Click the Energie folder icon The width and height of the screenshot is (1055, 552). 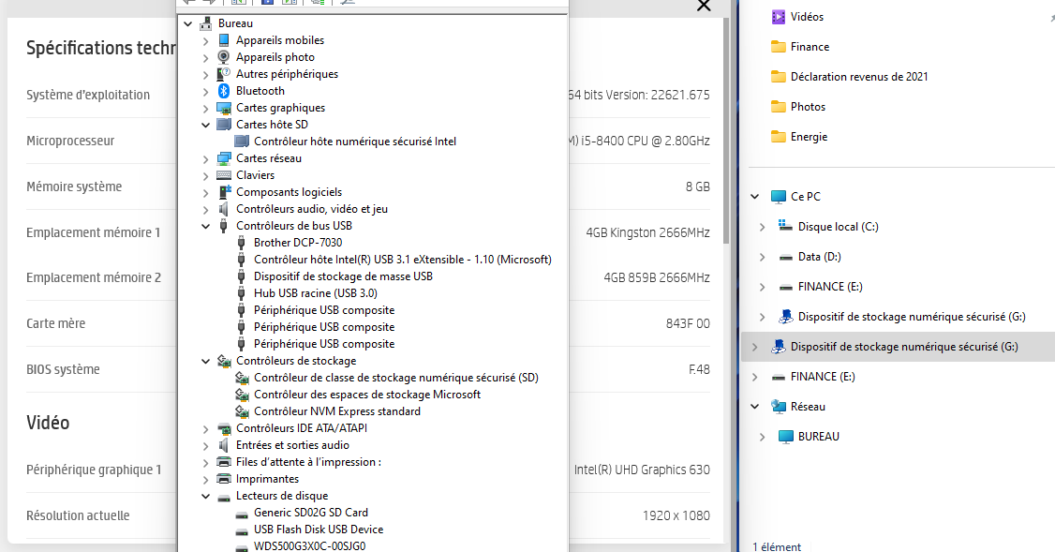779,137
